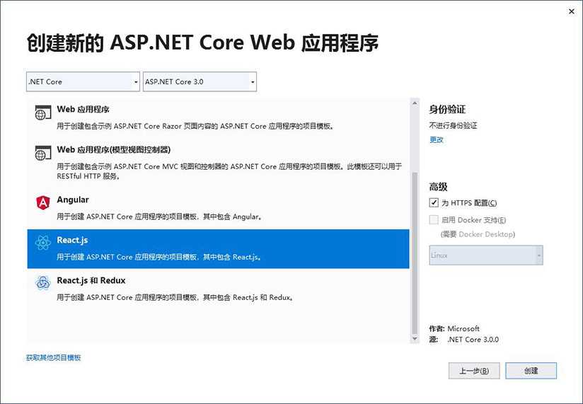The image size is (583, 404).
Task: Click the 源: .NET Core 3.0.0 text
Action: click(x=463, y=340)
